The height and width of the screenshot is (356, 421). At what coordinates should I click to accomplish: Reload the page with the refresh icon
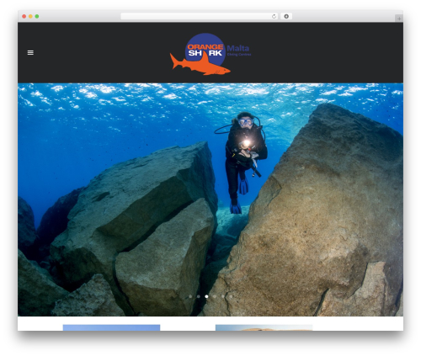[274, 16]
